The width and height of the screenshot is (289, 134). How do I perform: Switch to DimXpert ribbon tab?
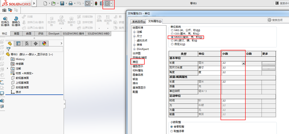point(54,33)
